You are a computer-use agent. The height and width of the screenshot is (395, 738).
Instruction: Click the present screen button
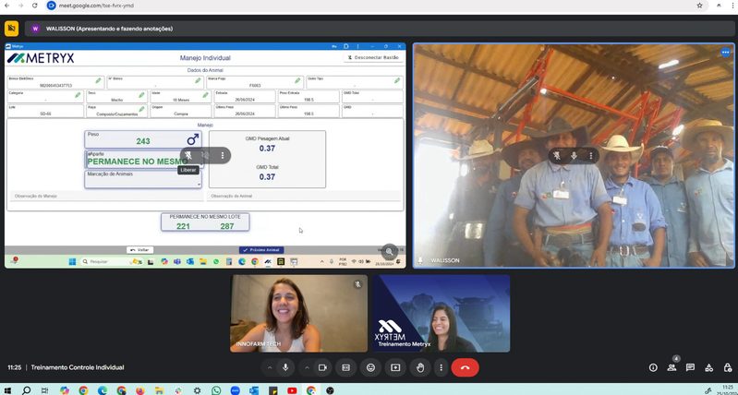[x=395, y=367]
